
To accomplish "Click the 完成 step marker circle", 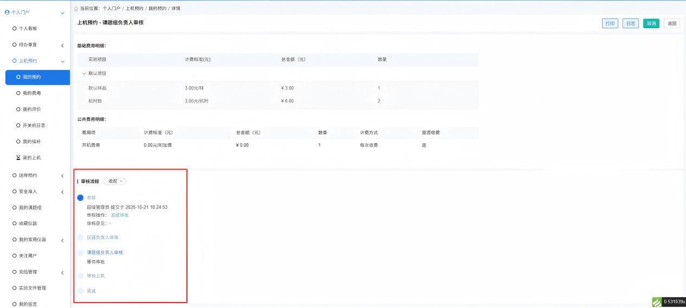I will tap(81, 291).
